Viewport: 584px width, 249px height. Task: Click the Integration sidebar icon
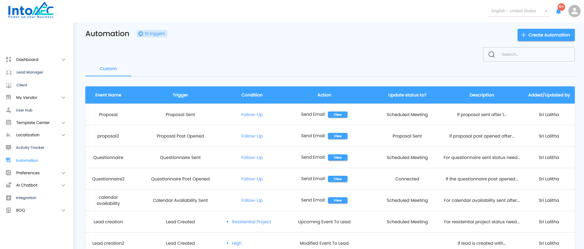click(9, 198)
